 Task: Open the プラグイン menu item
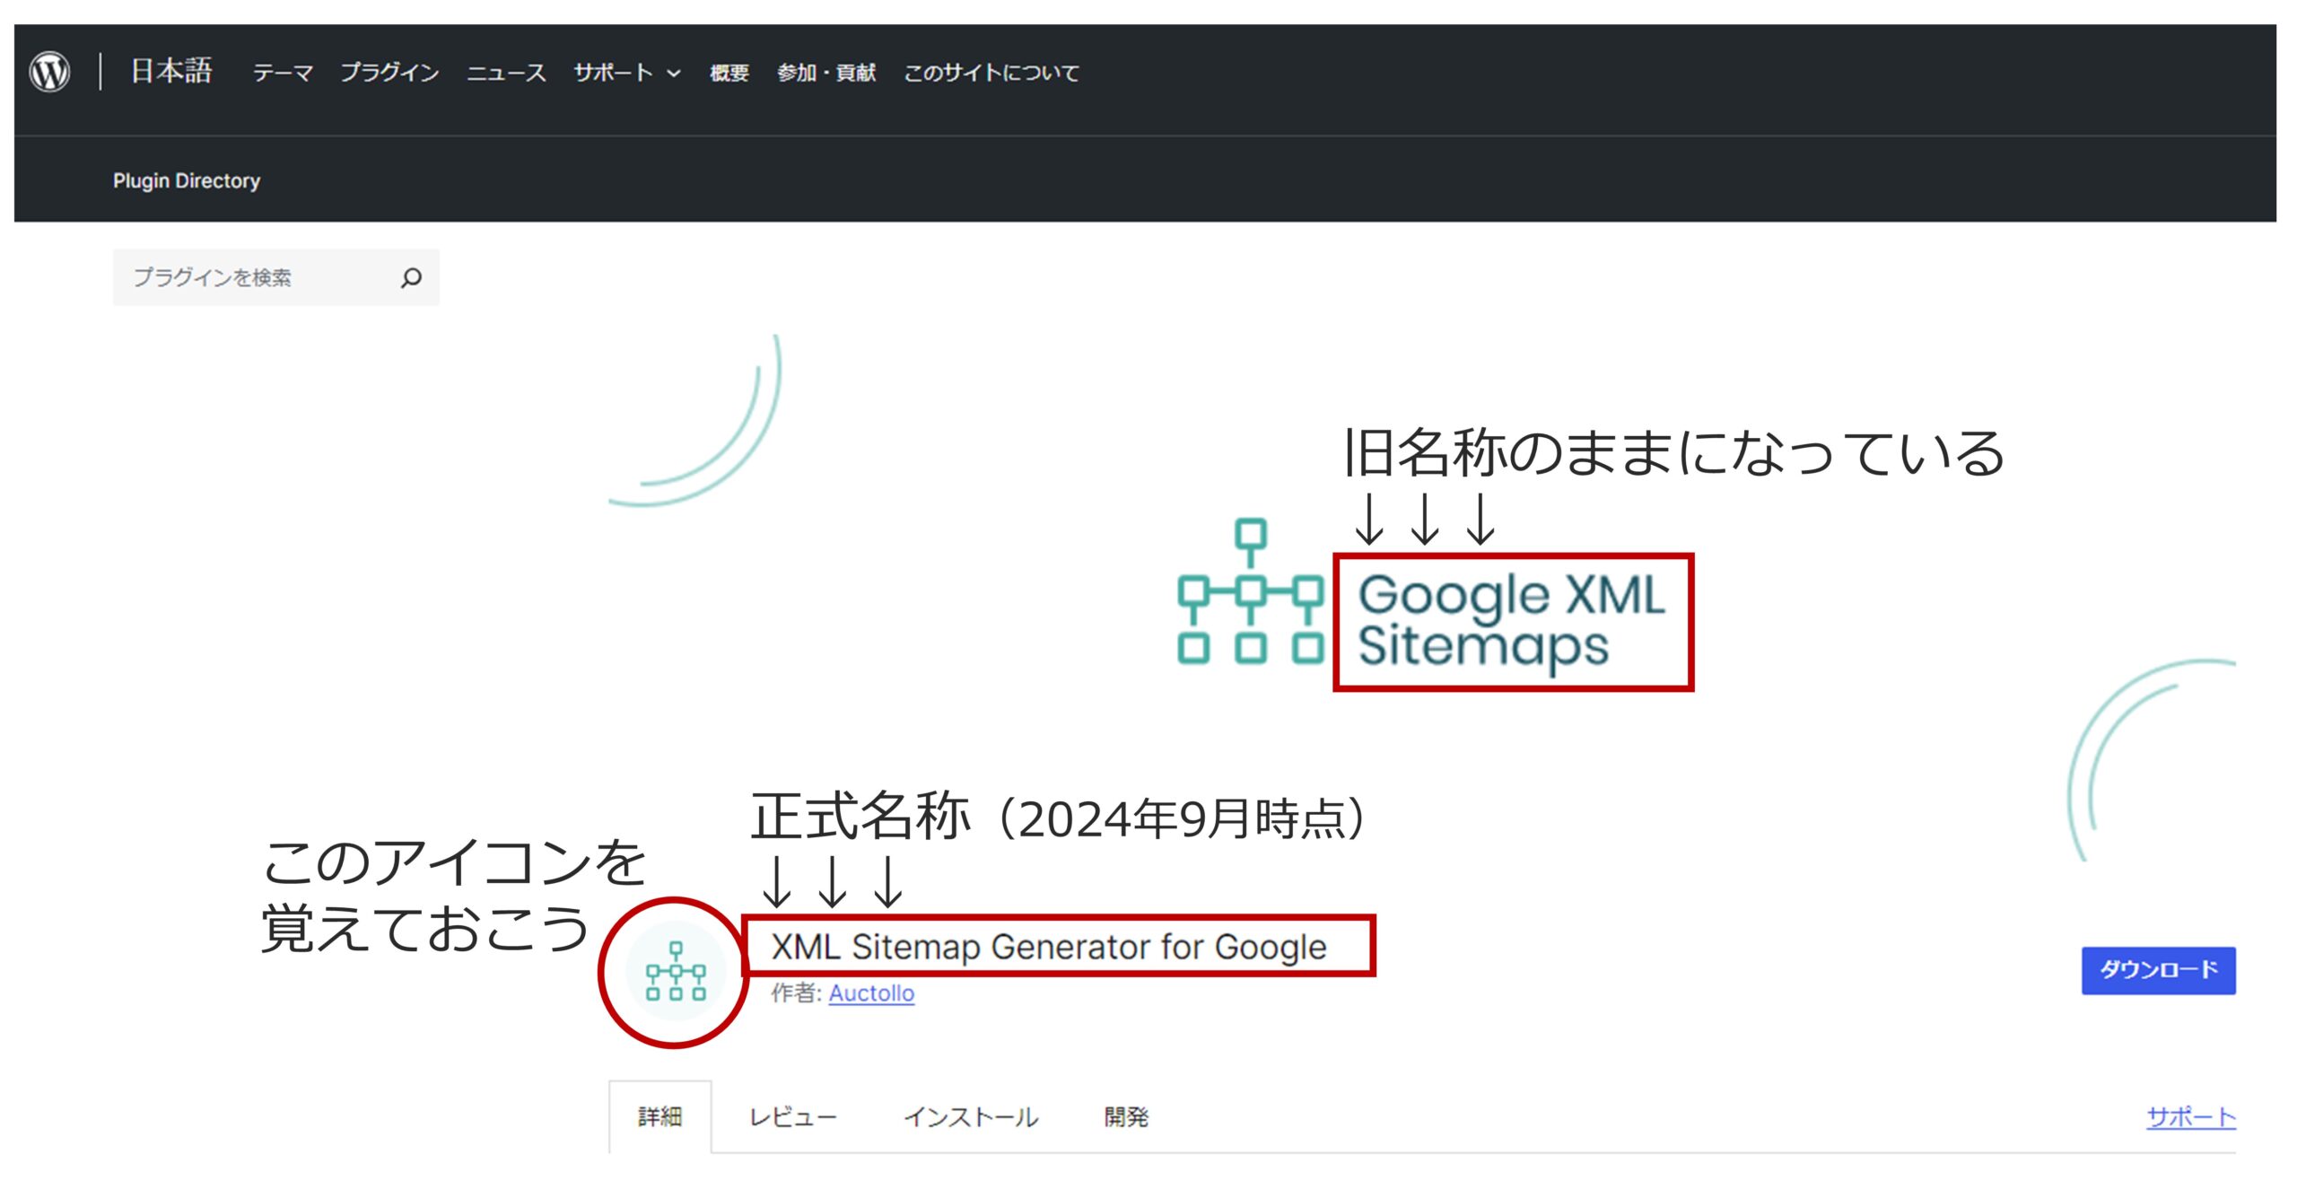[x=389, y=73]
